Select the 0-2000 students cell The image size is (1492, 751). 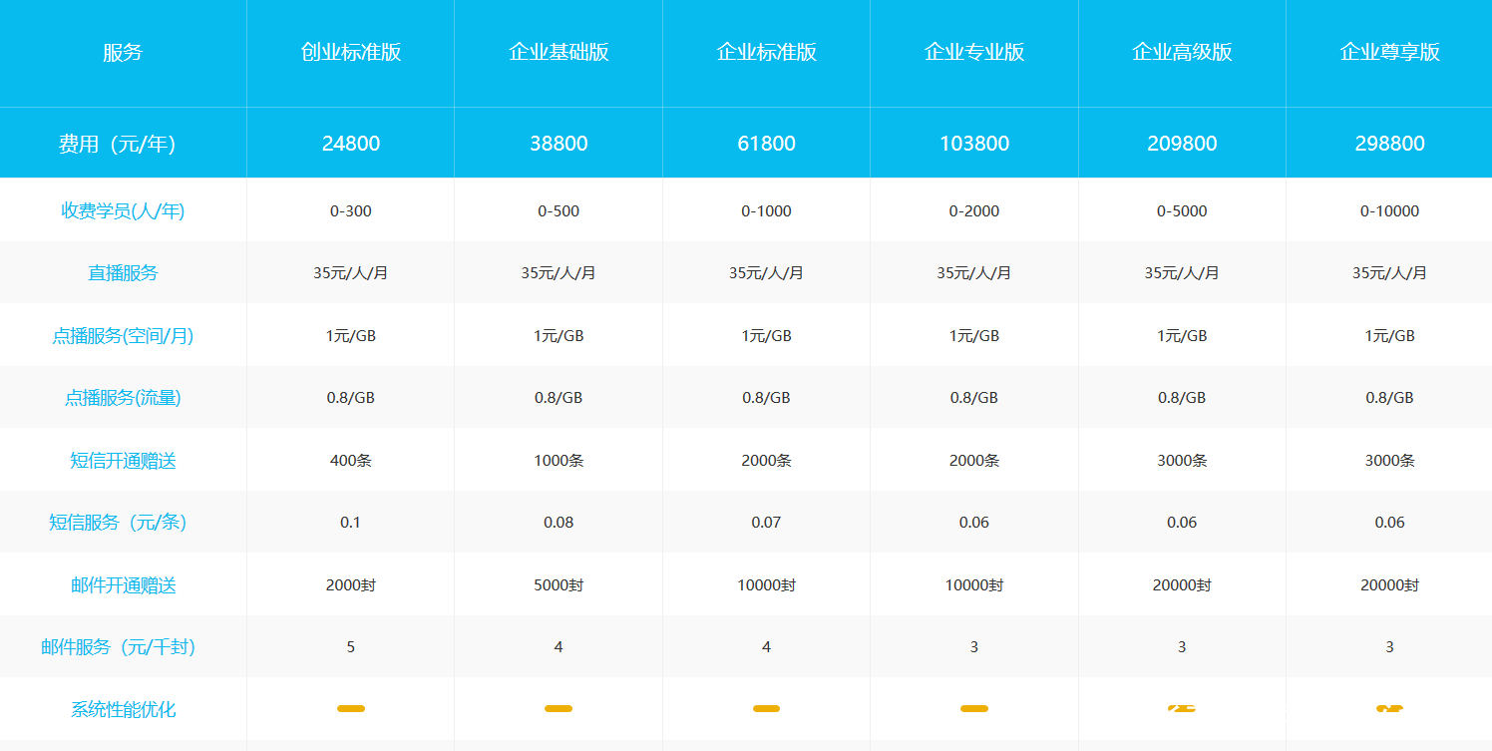[974, 210]
